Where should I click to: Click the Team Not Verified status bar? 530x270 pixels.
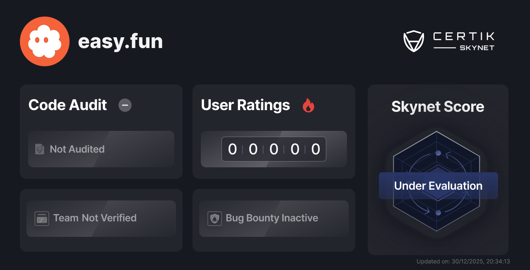point(101,218)
